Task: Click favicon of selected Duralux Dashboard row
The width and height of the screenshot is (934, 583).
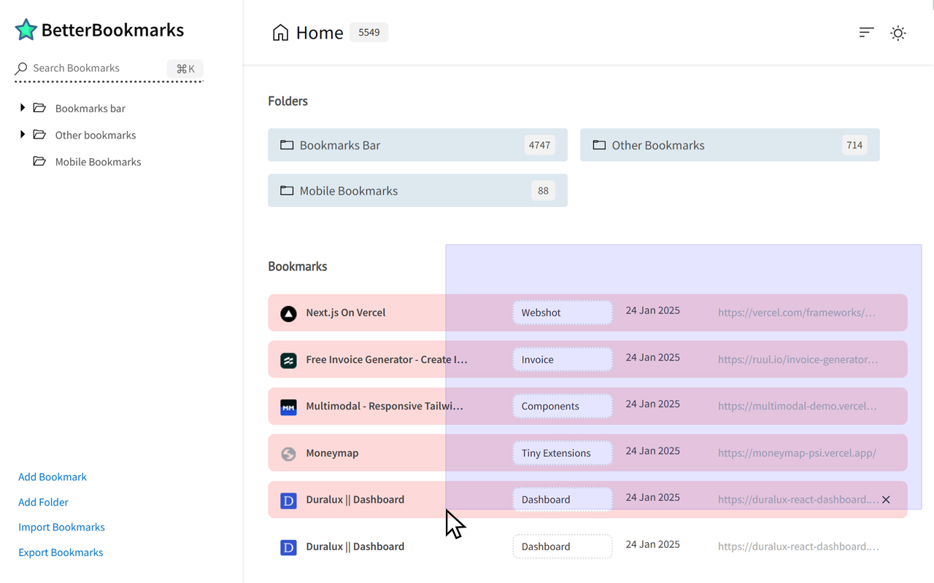Action: tap(289, 501)
